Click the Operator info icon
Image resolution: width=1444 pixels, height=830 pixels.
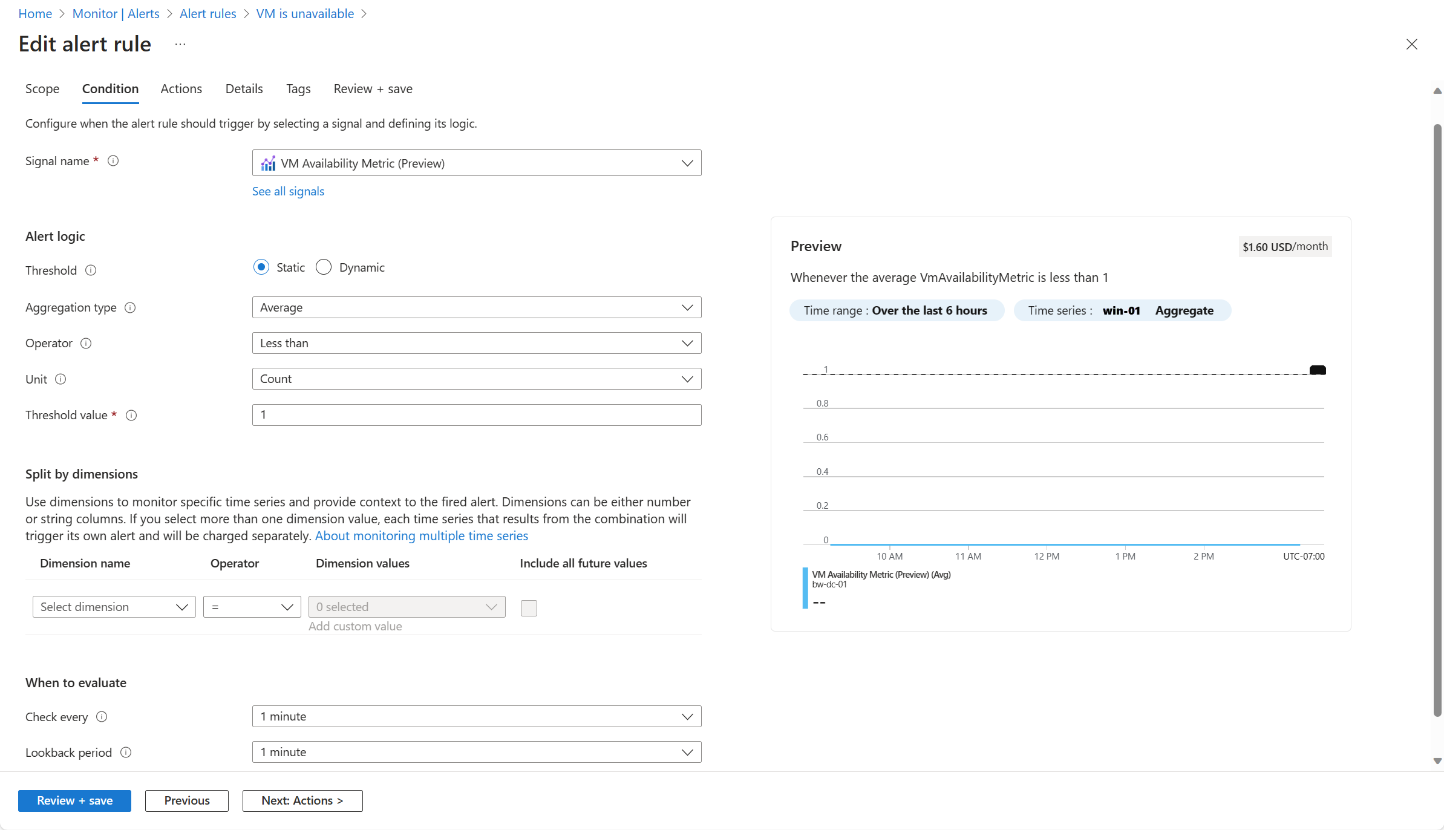[86, 344]
